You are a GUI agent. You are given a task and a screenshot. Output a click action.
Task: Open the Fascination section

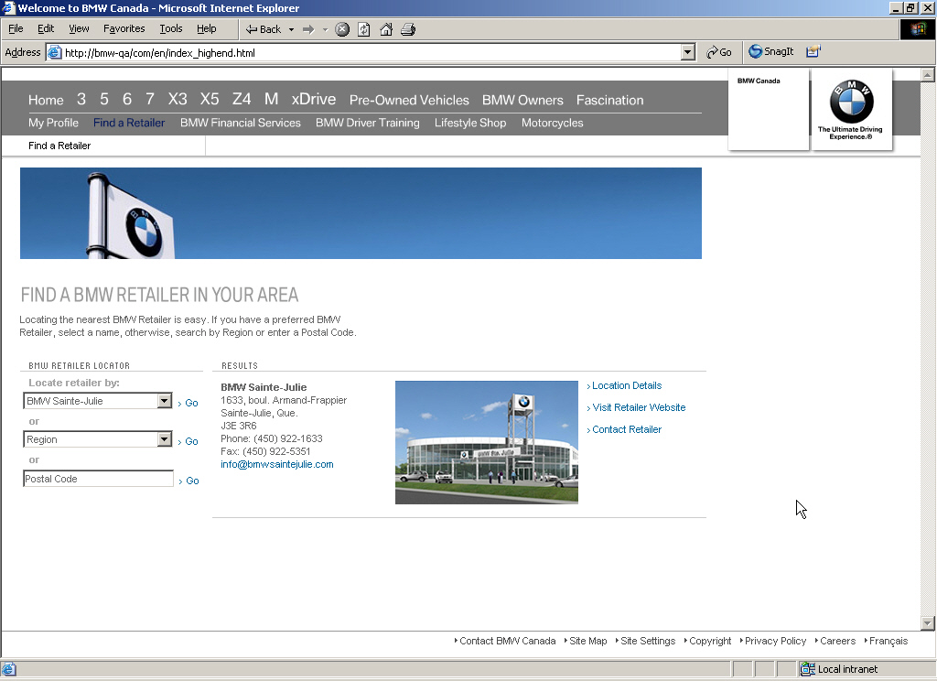[610, 100]
